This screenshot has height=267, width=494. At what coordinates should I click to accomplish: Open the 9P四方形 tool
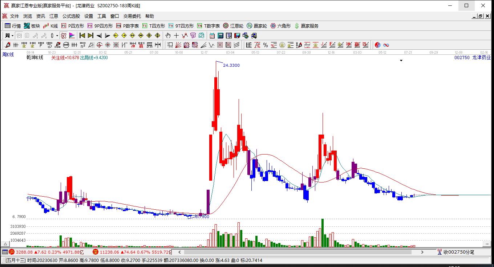(x=100, y=26)
